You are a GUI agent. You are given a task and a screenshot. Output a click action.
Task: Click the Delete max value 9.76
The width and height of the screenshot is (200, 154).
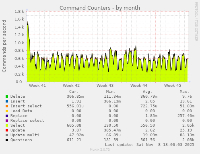point(187,97)
